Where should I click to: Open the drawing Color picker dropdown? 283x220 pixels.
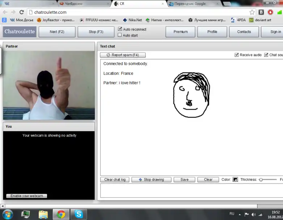[235, 179]
